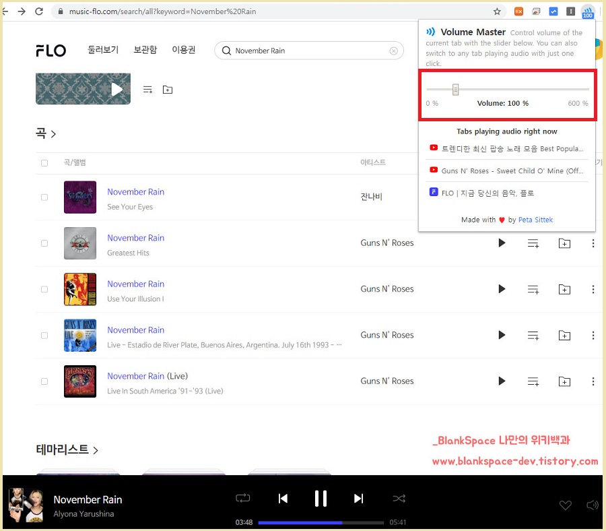
Task: Open more options for Use Your Illusion I track
Action: [x=593, y=289]
